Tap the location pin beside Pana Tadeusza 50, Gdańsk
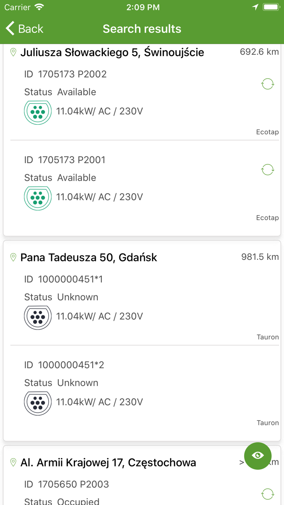The height and width of the screenshot is (505, 284). 13,257
